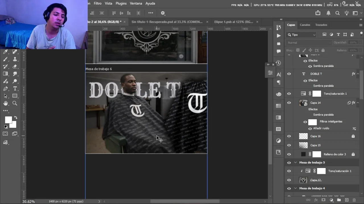The image size is (364, 204).
Task: Hide the Capa 14 layer
Action: tap(289, 103)
